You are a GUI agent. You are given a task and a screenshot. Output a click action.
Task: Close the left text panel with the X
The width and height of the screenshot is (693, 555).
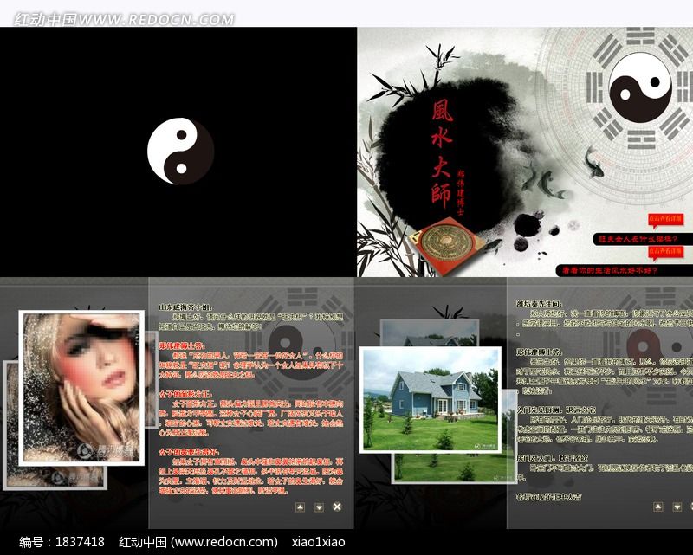(337, 507)
